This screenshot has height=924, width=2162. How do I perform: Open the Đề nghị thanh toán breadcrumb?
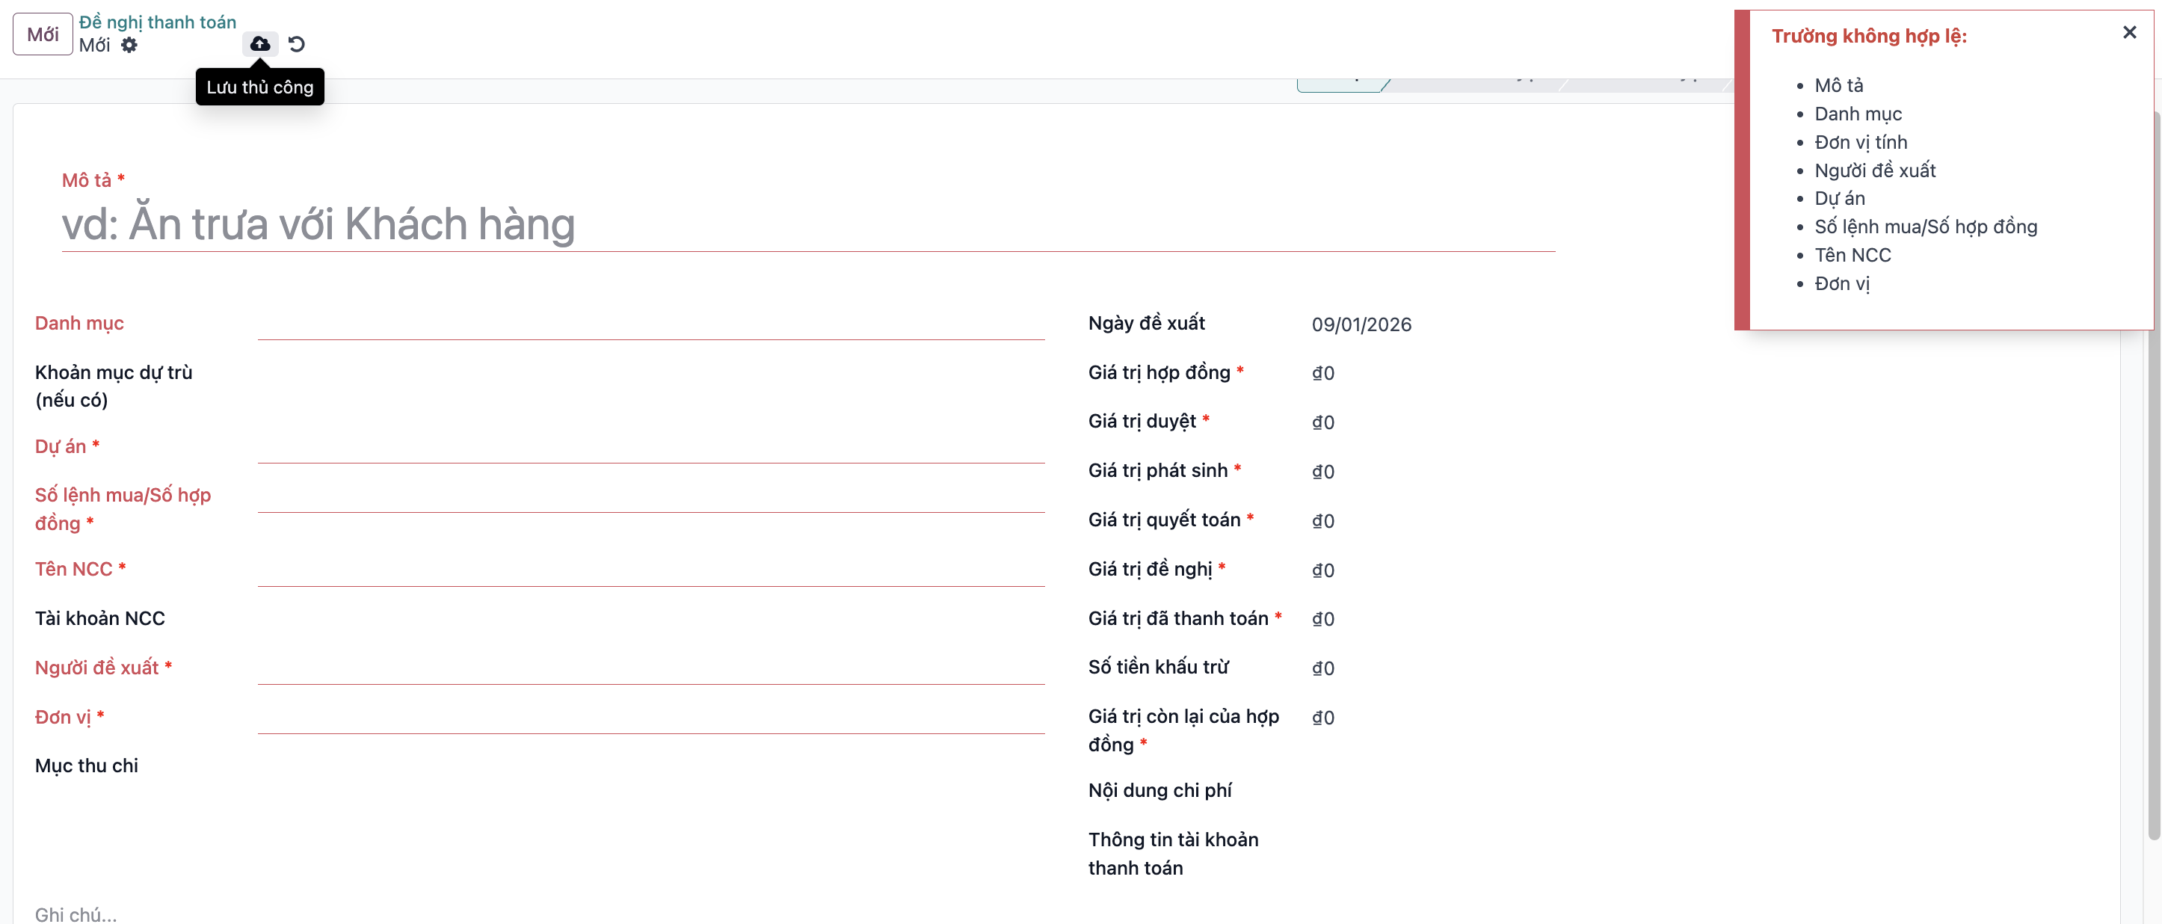[158, 22]
